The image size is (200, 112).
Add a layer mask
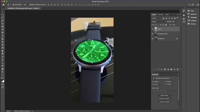click(x=165, y=69)
